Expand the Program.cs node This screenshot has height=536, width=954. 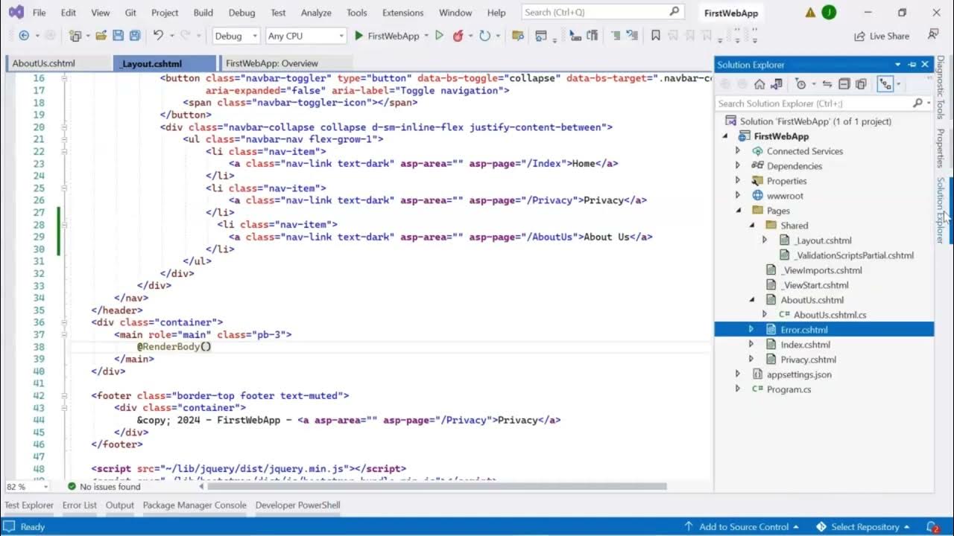[x=738, y=389]
